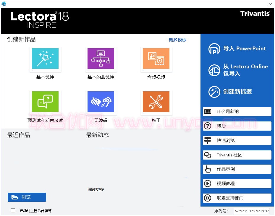Screen dimensions: 275x216
Task: Visit the Trivantis 社区 community
Action: (x=237, y=155)
